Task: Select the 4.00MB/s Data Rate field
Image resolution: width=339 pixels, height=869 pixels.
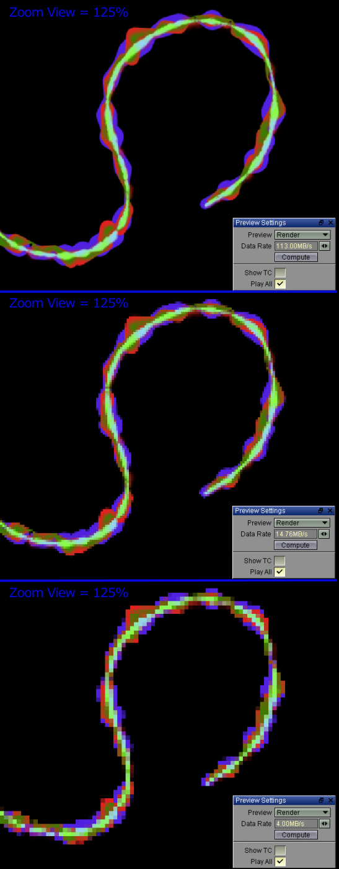Action: [296, 824]
